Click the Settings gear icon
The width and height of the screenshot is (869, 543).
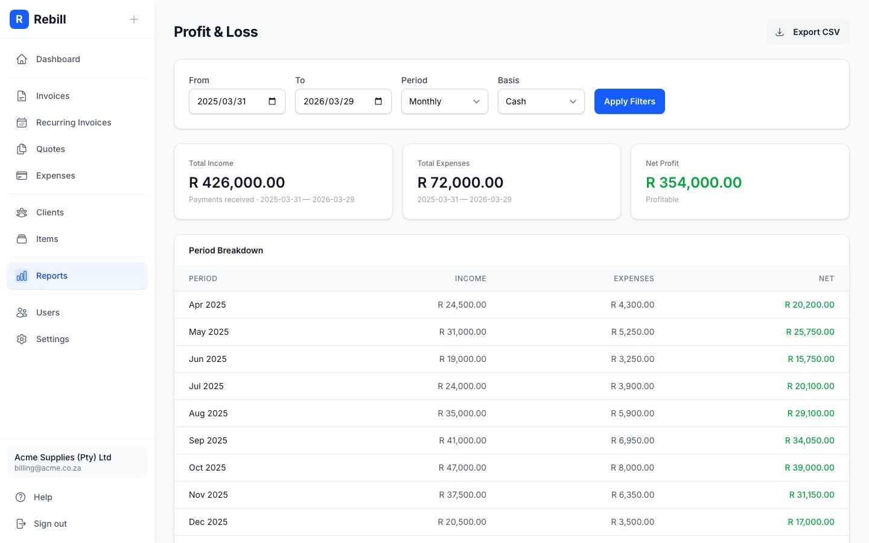(x=22, y=339)
